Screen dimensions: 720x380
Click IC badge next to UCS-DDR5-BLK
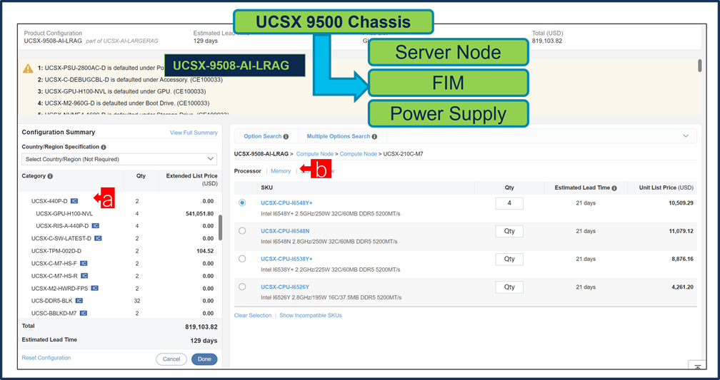79,301
